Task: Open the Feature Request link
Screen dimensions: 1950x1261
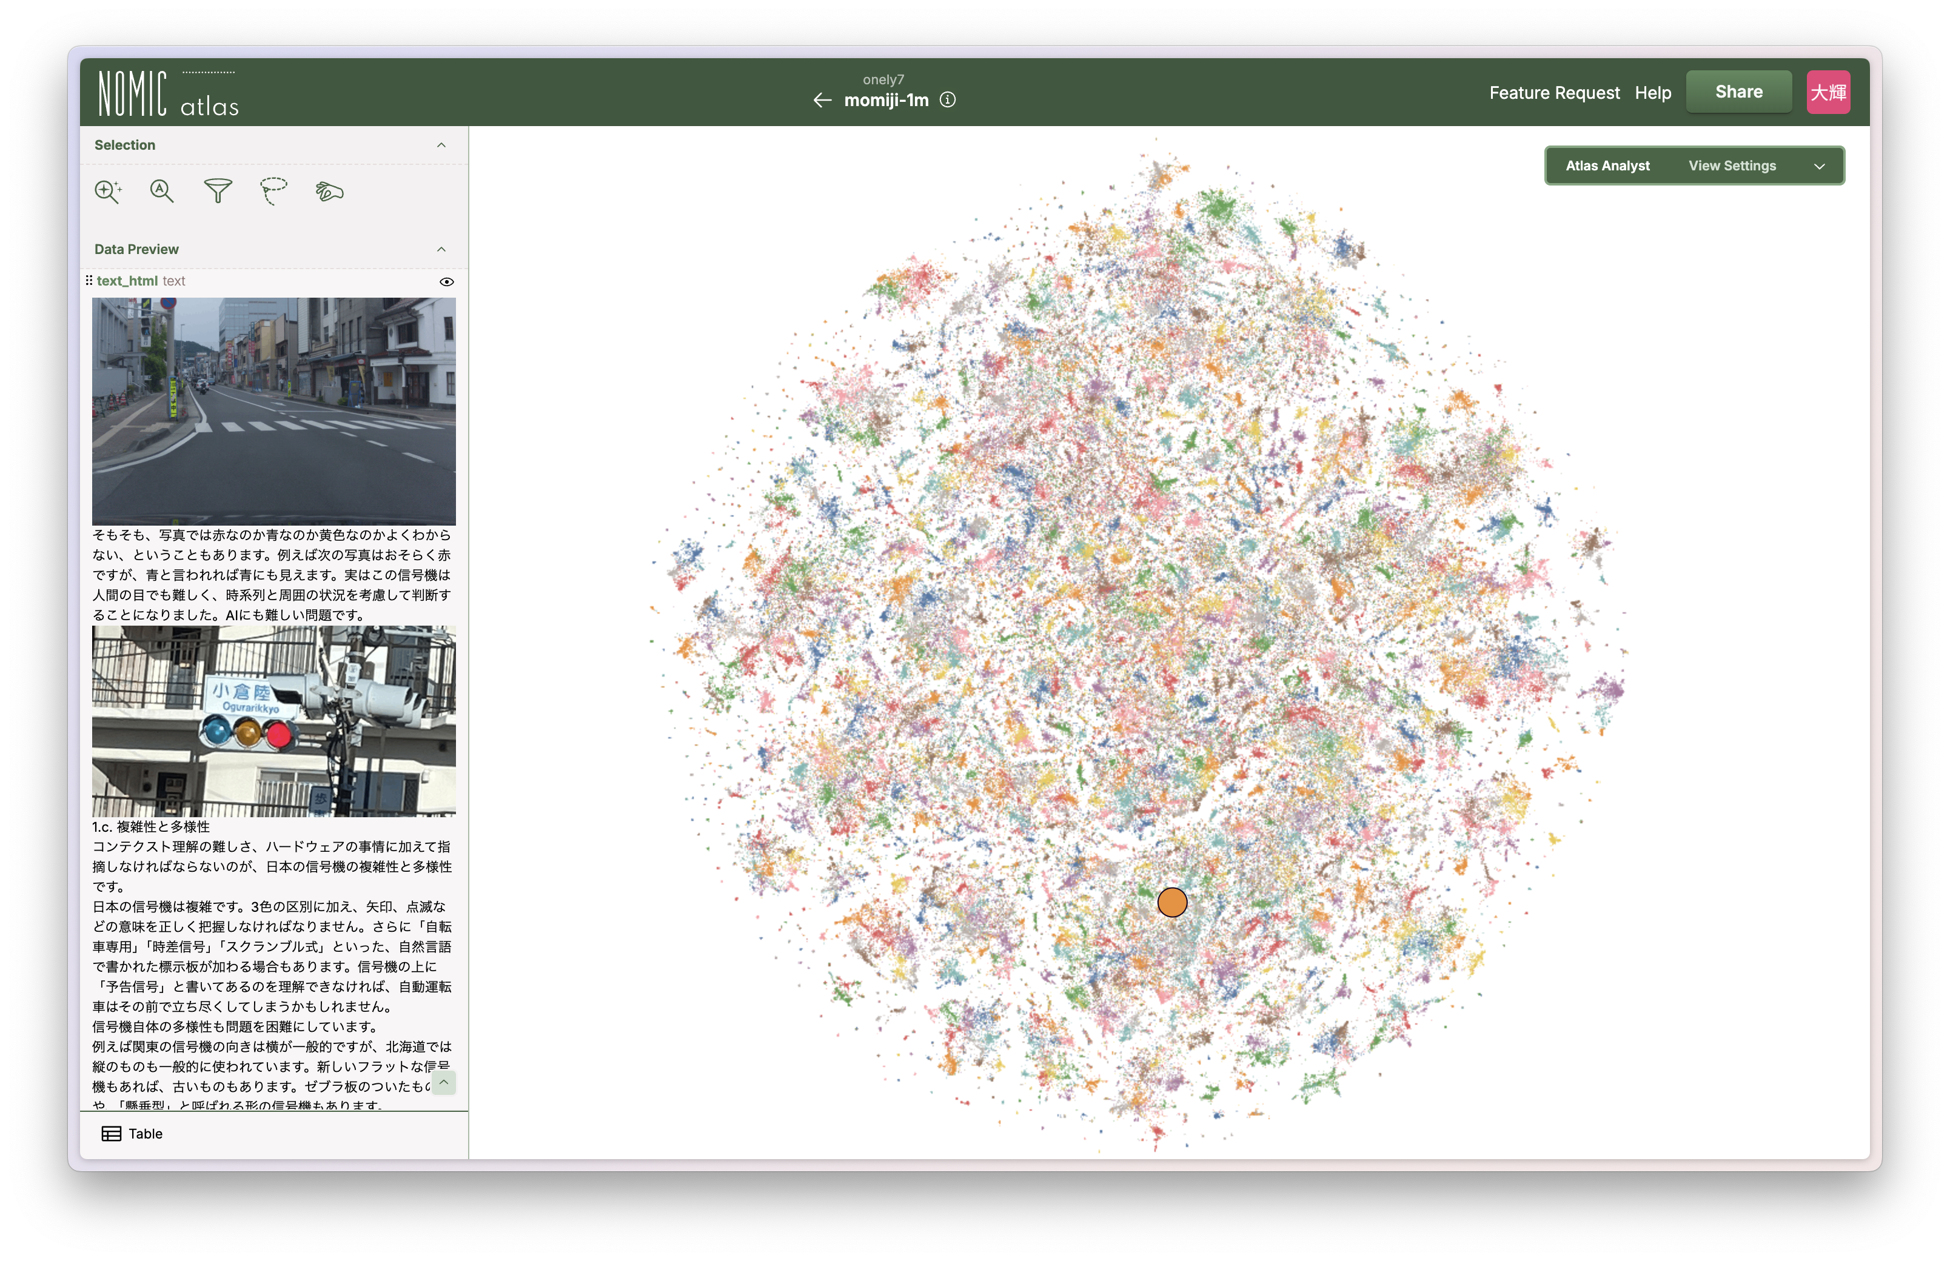Action: [1555, 93]
